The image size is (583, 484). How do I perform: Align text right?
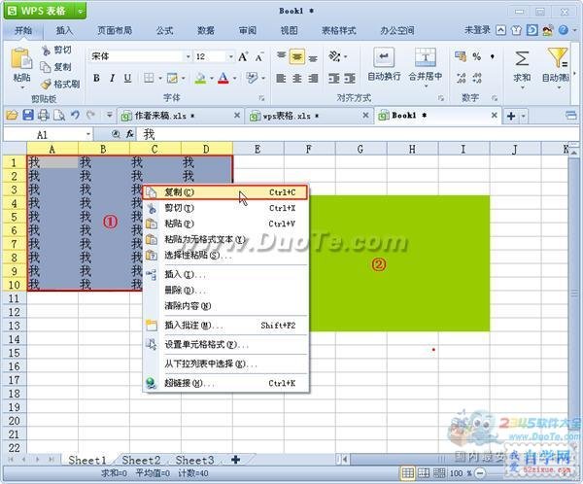pyautogui.click(x=313, y=78)
